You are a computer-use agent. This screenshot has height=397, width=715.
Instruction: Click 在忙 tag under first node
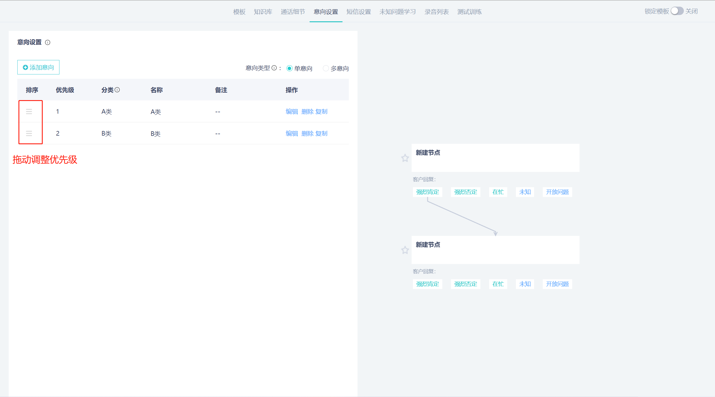point(498,192)
